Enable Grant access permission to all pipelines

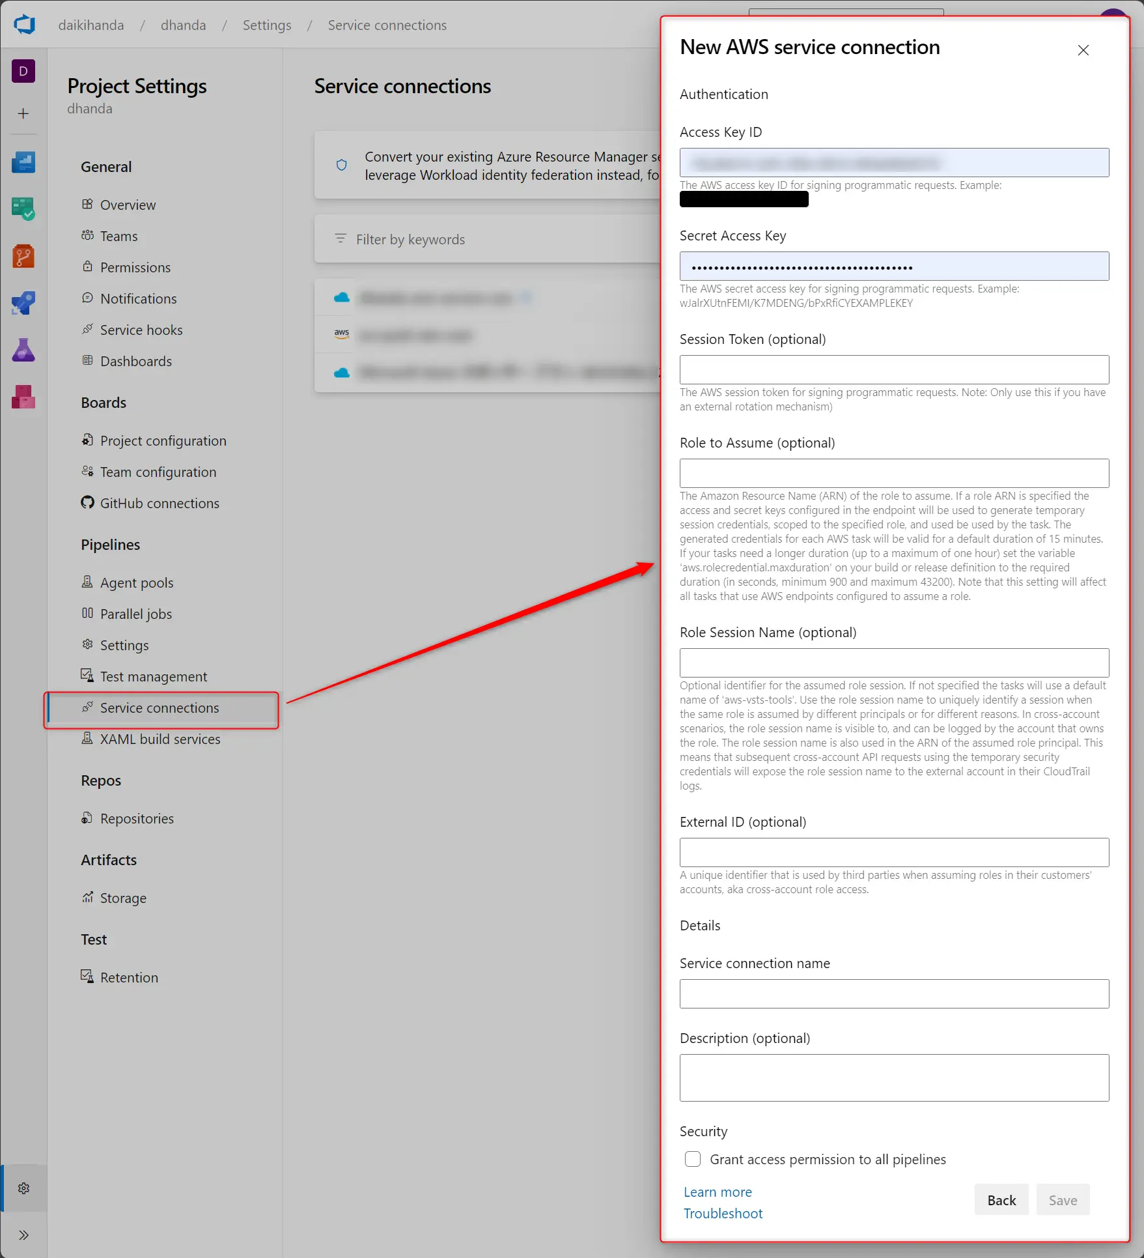pos(693,1159)
